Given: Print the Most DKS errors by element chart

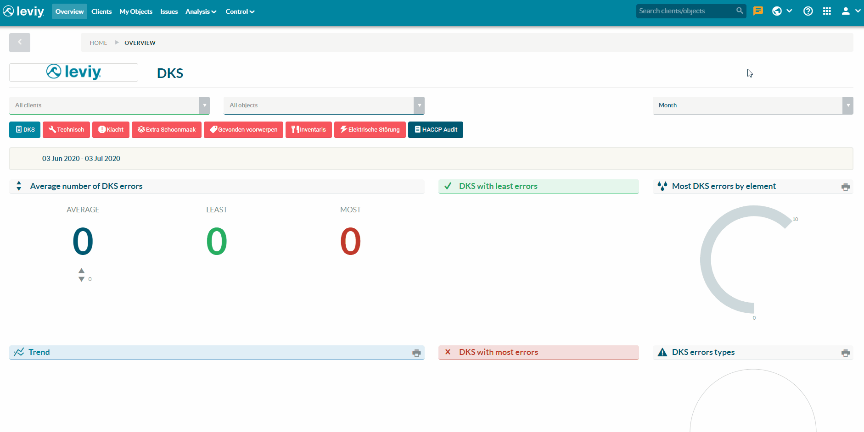Looking at the screenshot, I should (845, 187).
